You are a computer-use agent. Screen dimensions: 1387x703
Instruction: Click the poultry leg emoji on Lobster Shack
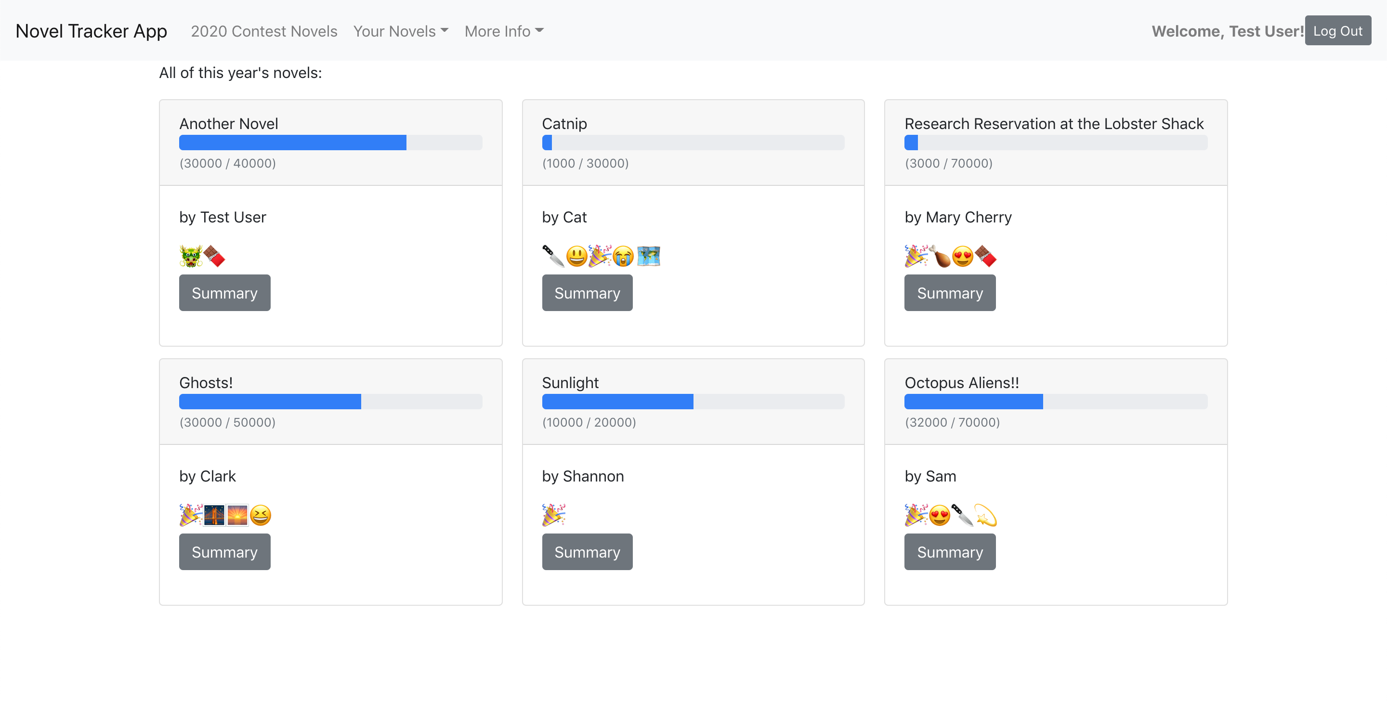coord(940,256)
